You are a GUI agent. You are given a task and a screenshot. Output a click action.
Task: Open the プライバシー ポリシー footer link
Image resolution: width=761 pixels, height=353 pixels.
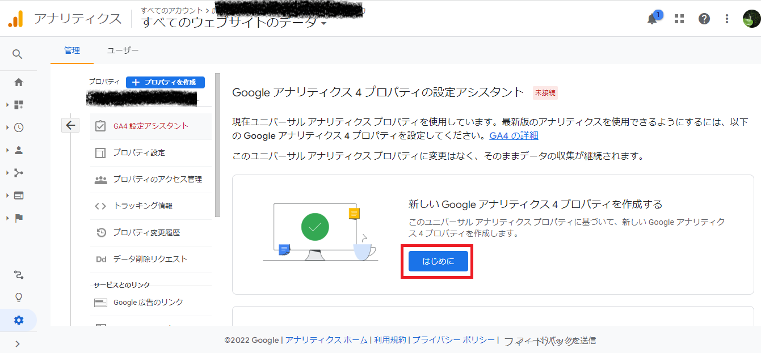pos(453,341)
